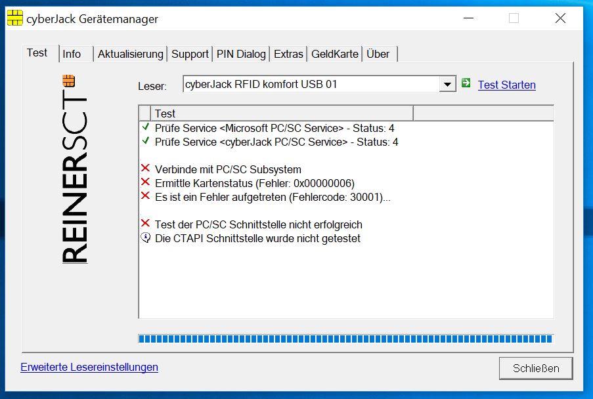
Task: Select the GeldKarte tab
Action: pos(335,54)
